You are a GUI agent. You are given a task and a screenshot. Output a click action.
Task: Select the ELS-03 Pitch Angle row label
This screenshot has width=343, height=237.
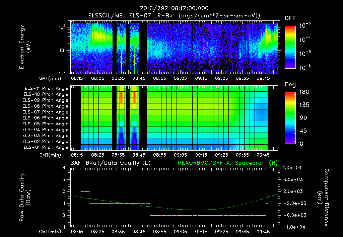pos(46,136)
